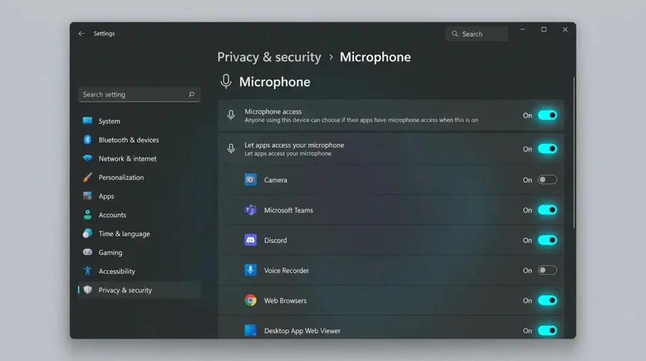The image size is (646, 361).
Task: Click microphone icon beside Let apps access
Action: (231, 149)
